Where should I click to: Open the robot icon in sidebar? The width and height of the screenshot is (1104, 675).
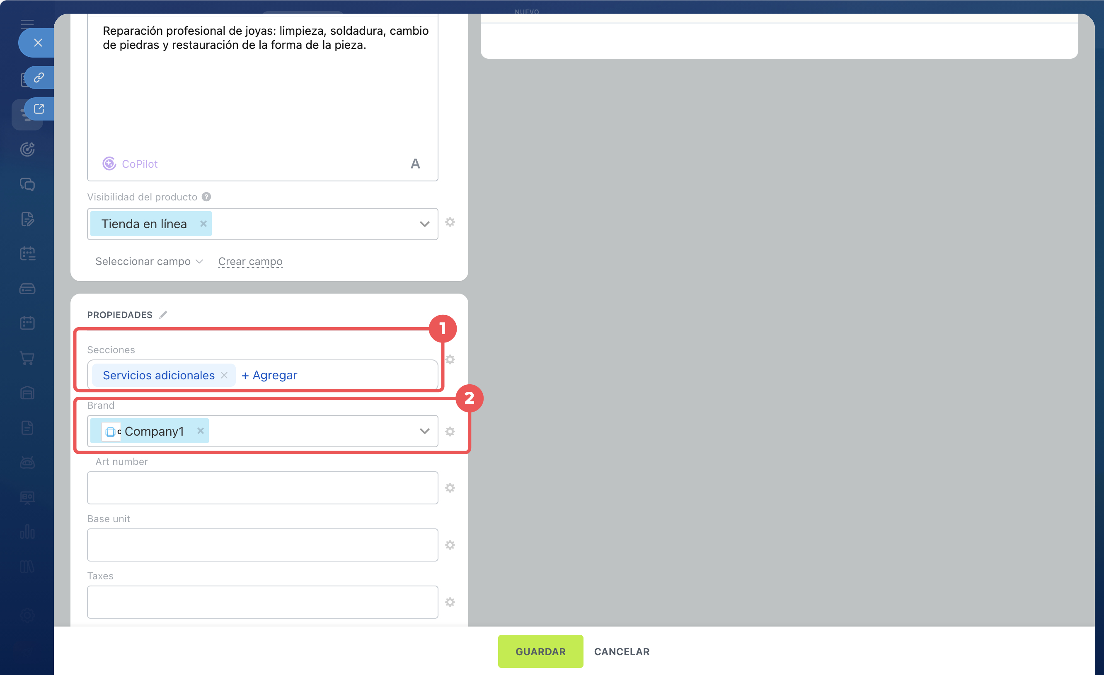coord(27,463)
